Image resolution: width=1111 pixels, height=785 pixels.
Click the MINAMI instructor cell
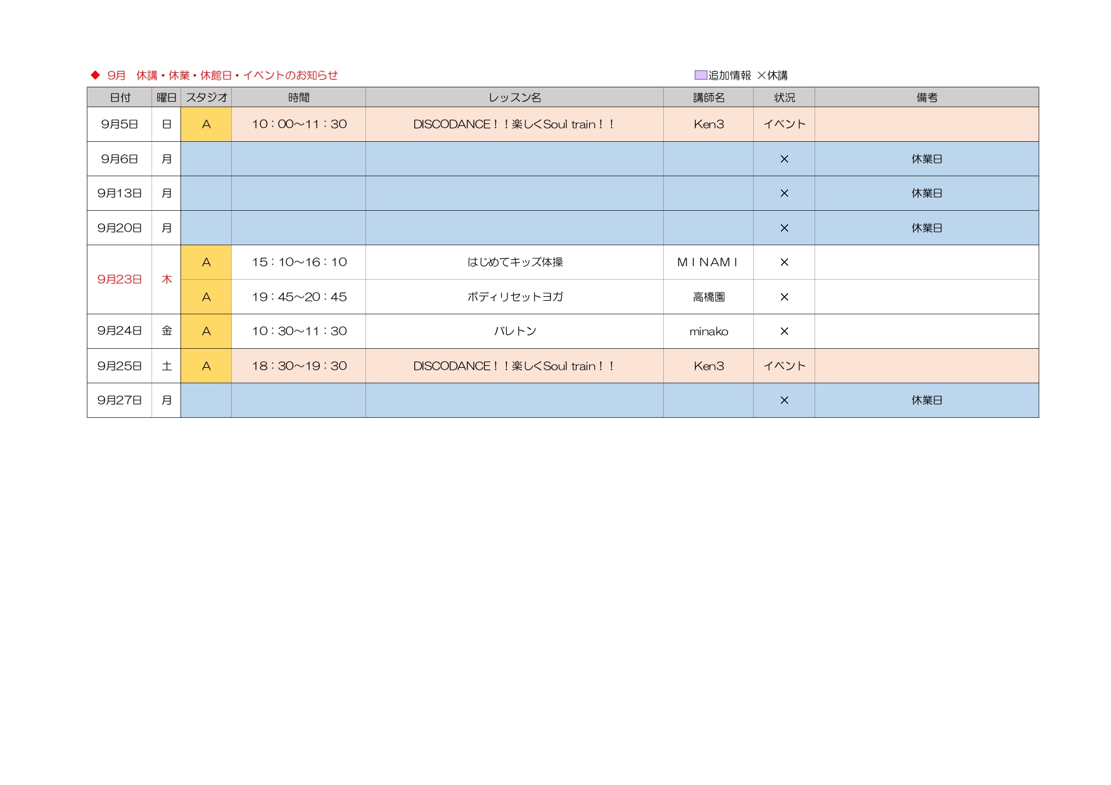point(709,262)
